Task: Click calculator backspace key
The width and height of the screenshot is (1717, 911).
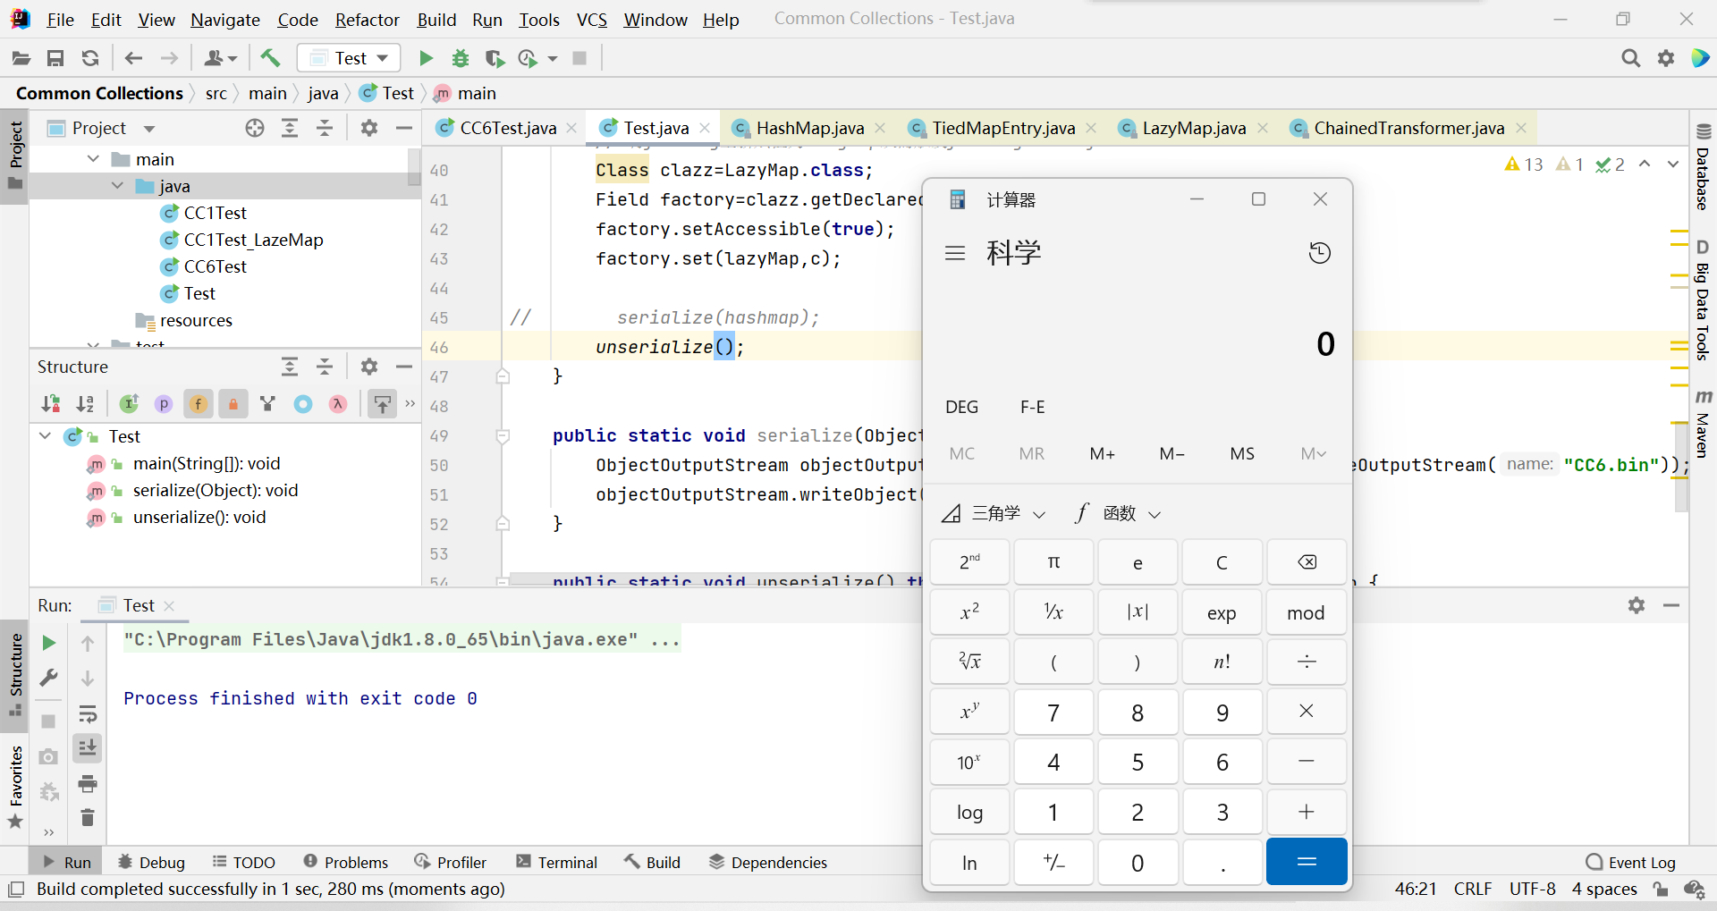Action: 1307,562
